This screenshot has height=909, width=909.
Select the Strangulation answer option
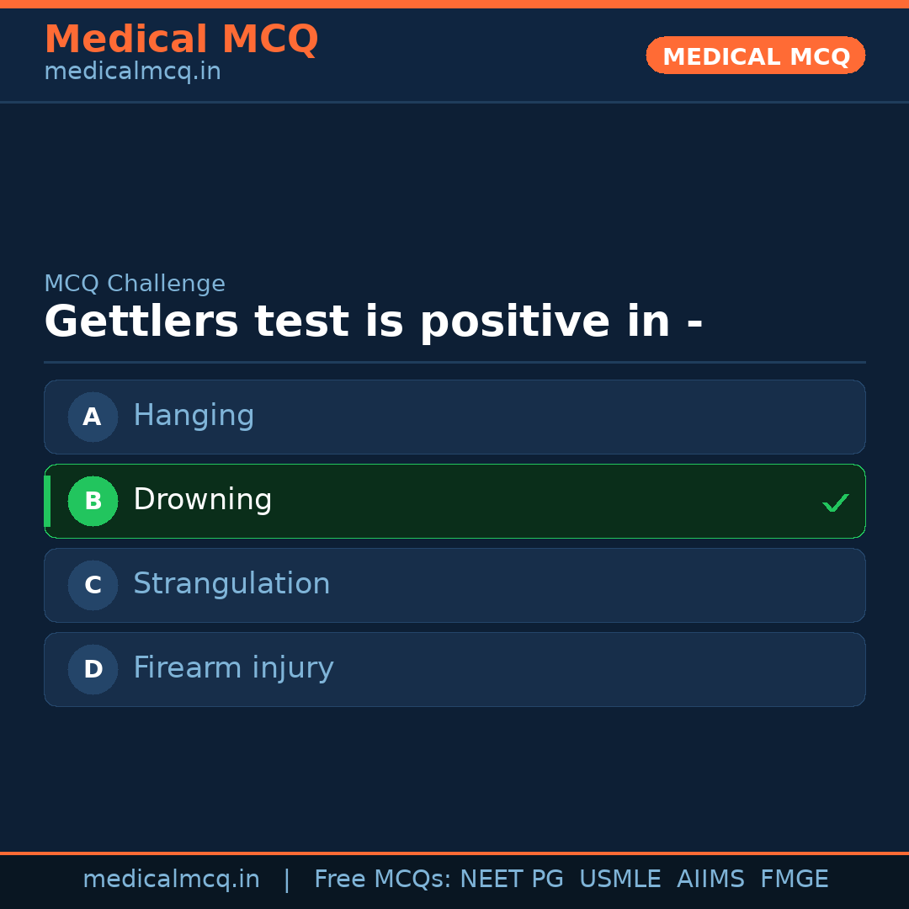pyautogui.click(x=454, y=585)
